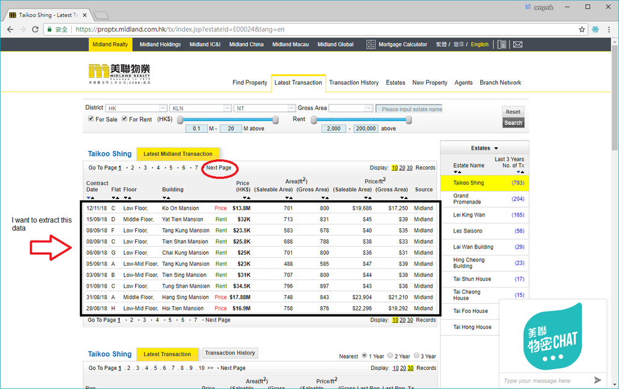The image size is (619, 389).
Task: Go back with the browser back arrow
Action: 11,29
